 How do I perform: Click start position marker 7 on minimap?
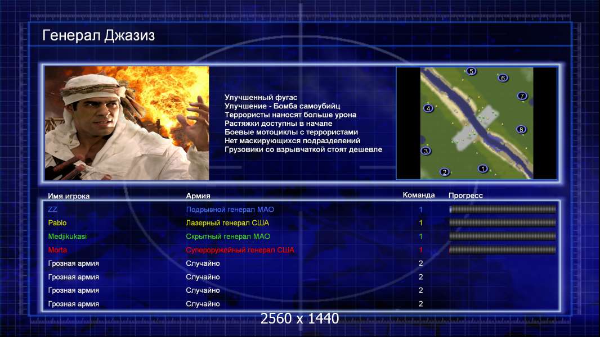pyautogui.click(x=522, y=96)
